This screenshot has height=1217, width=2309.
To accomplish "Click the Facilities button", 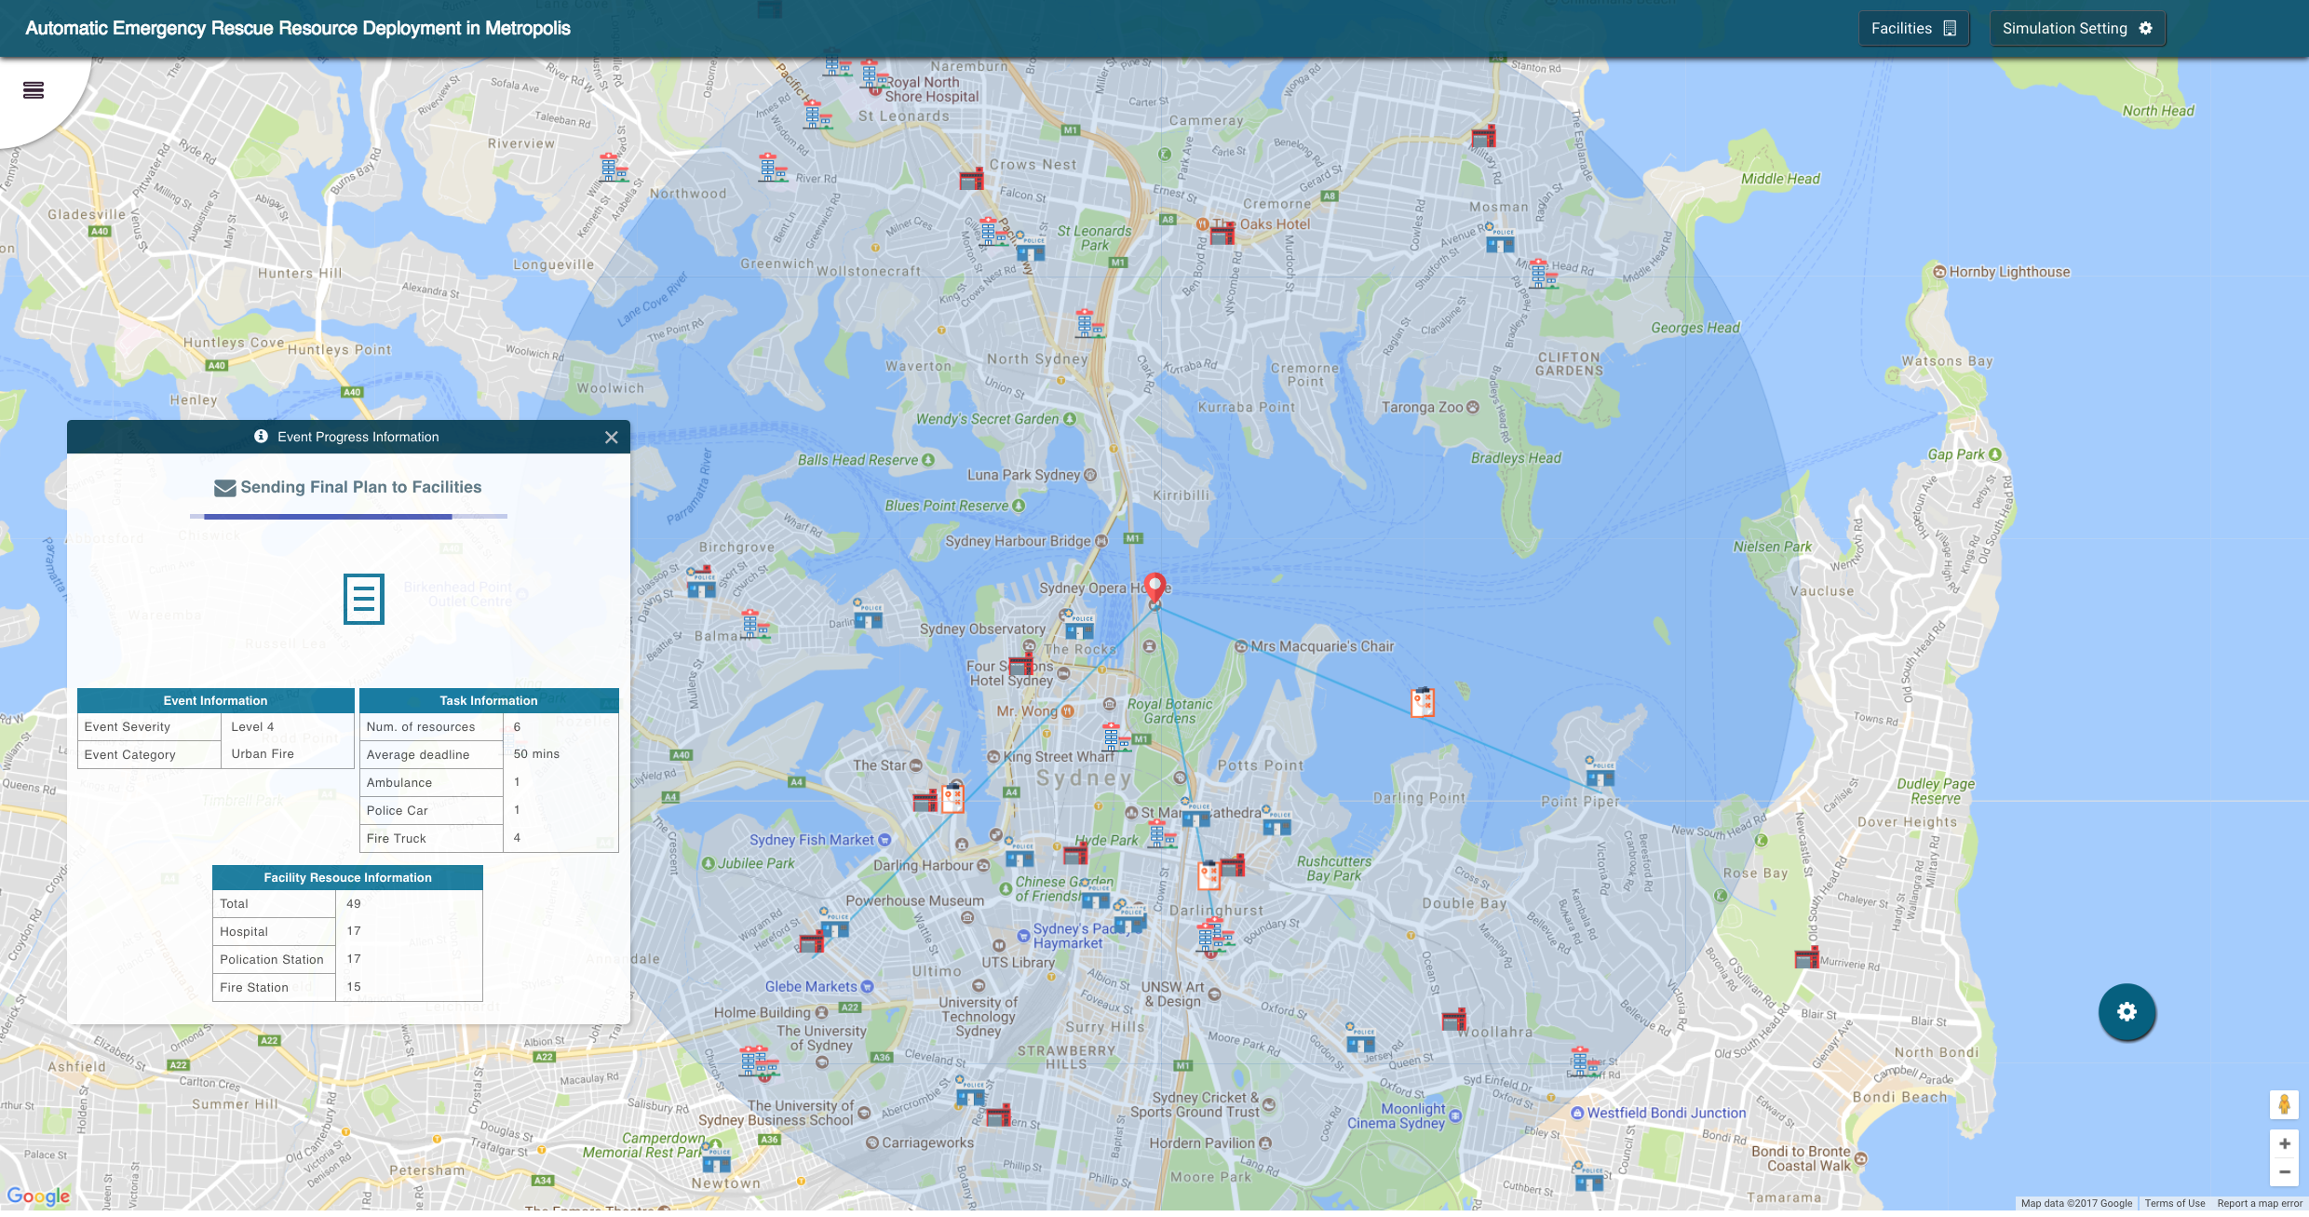I will point(1913,28).
